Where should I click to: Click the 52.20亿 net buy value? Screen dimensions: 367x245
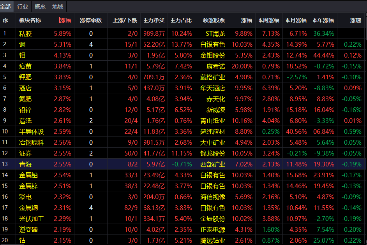pos(154,44)
